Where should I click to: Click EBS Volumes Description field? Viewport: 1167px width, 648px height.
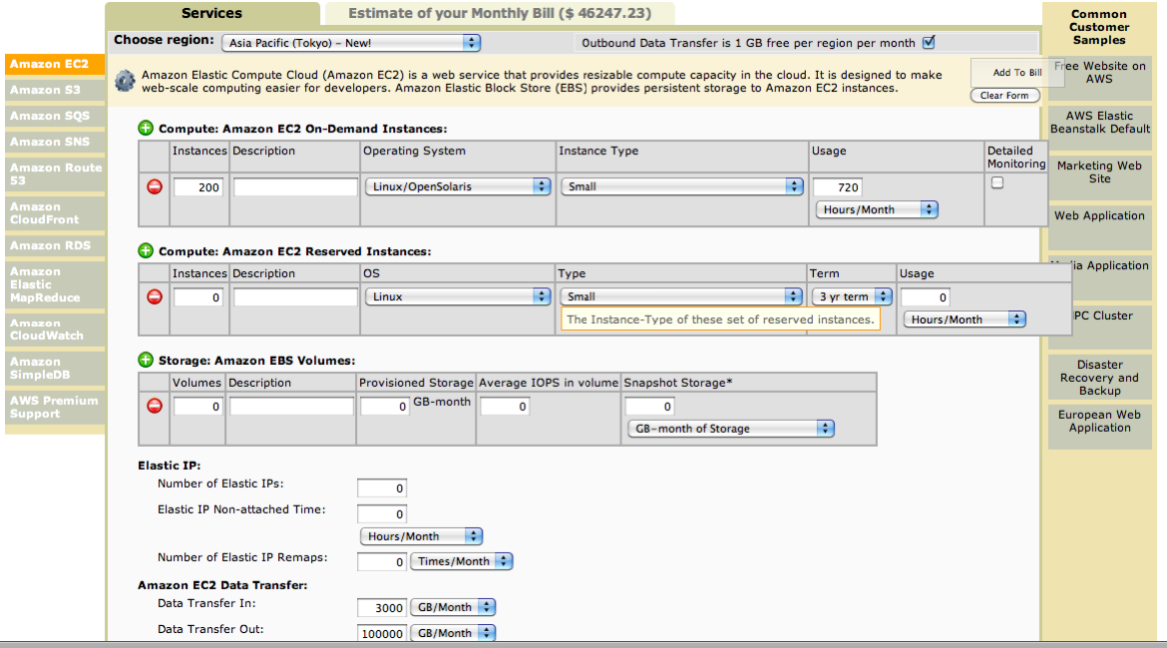[291, 406]
